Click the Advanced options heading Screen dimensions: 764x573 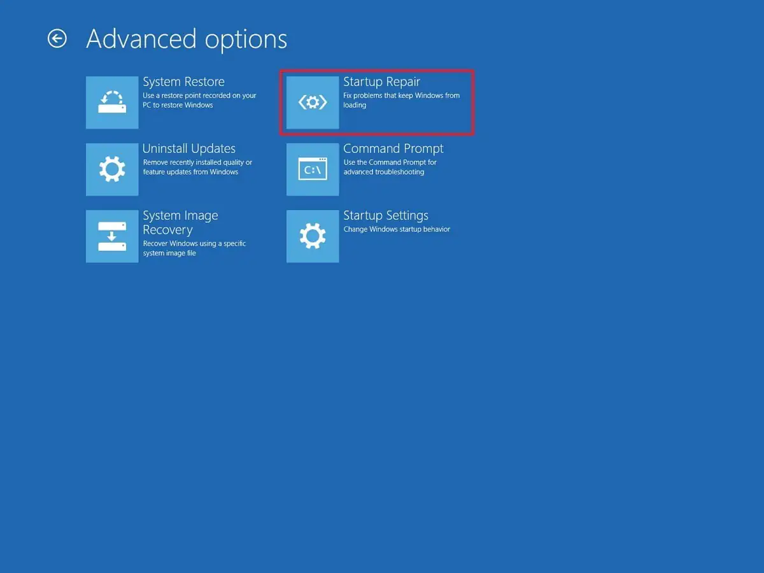[x=186, y=39]
